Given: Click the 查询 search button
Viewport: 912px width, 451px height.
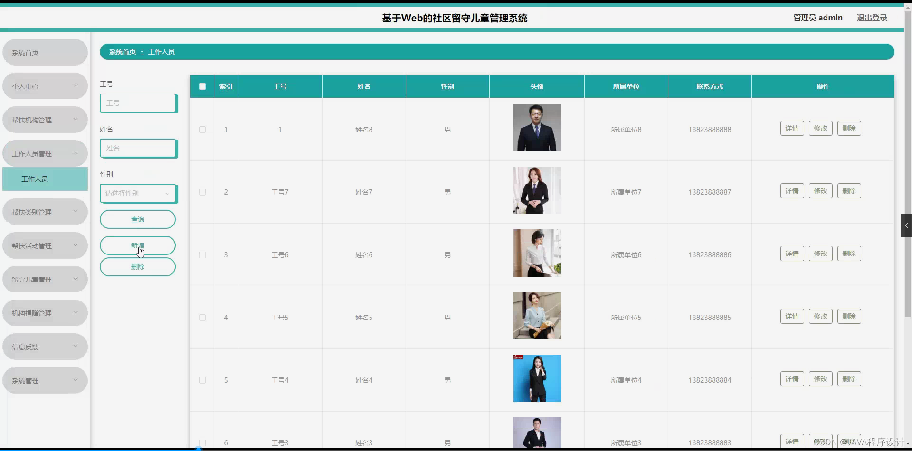Looking at the screenshot, I should point(137,219).
